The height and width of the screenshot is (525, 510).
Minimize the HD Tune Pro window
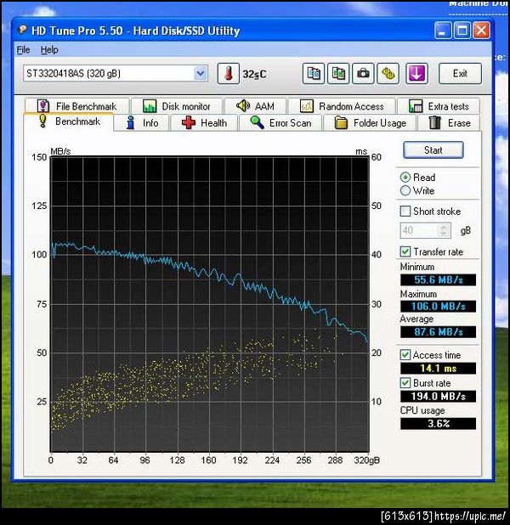[x=443, y=31]
